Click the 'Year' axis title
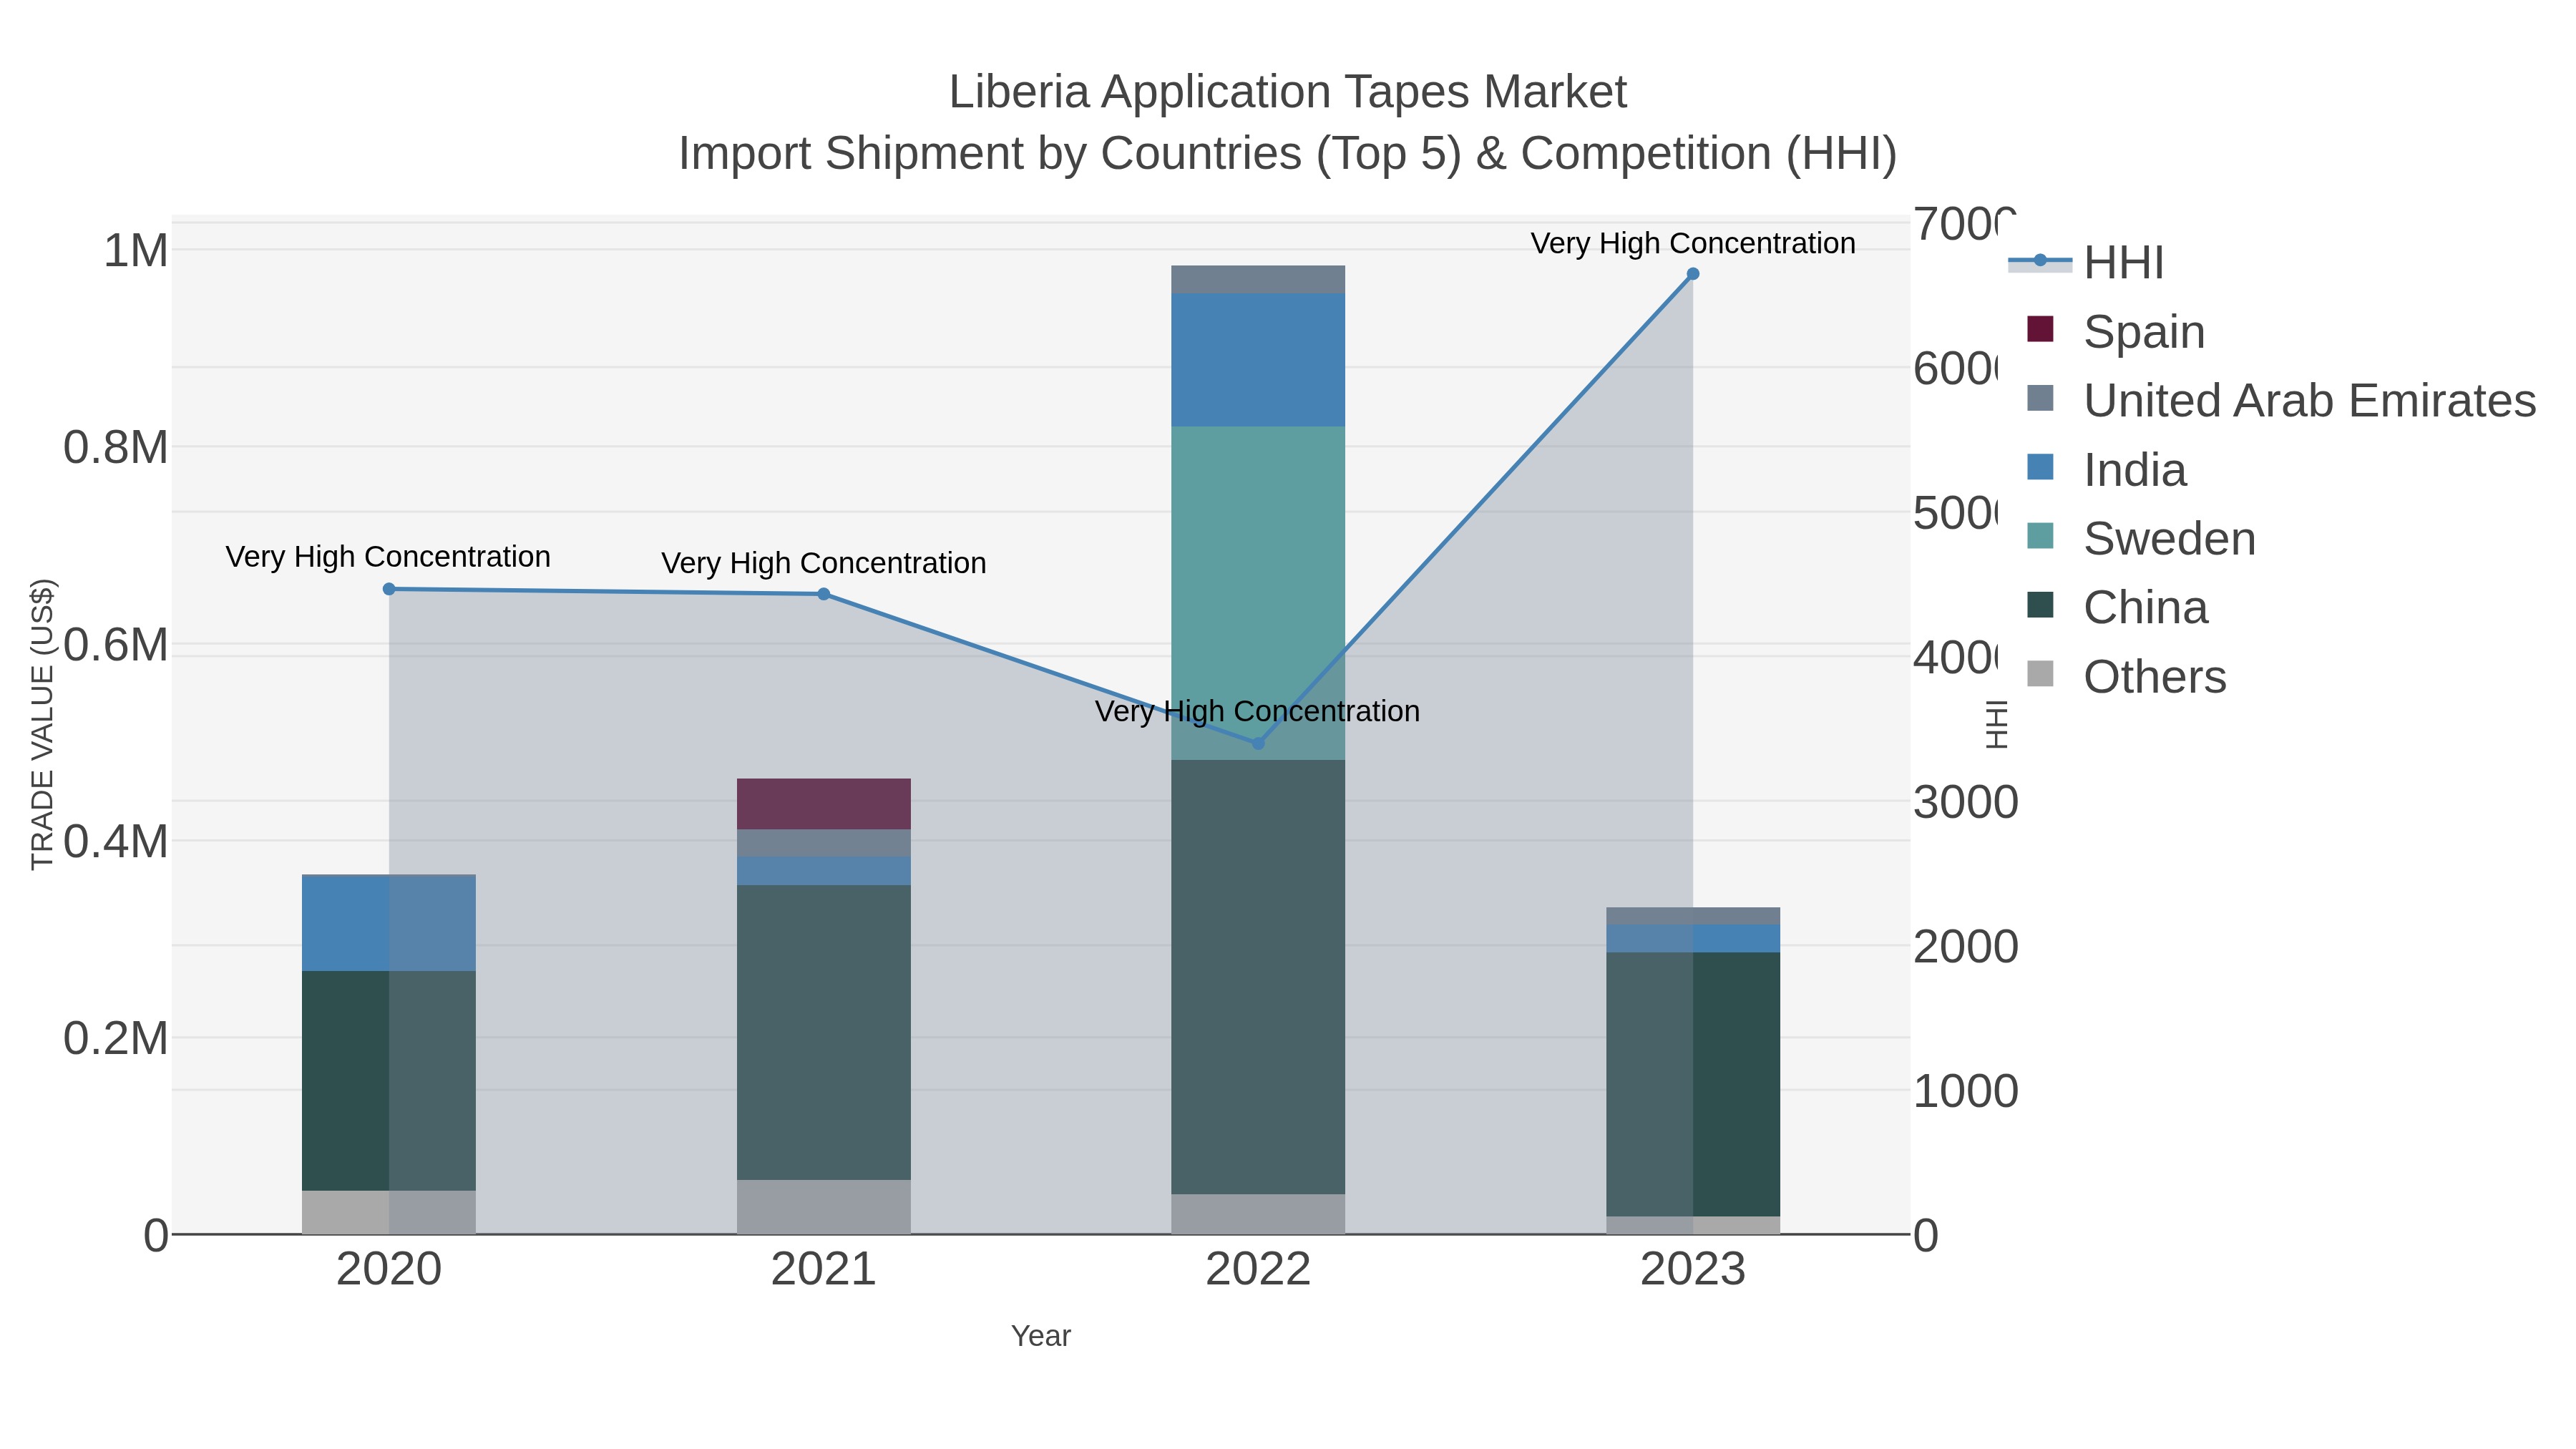2576x1449 pixels. click(1041, 1336)
